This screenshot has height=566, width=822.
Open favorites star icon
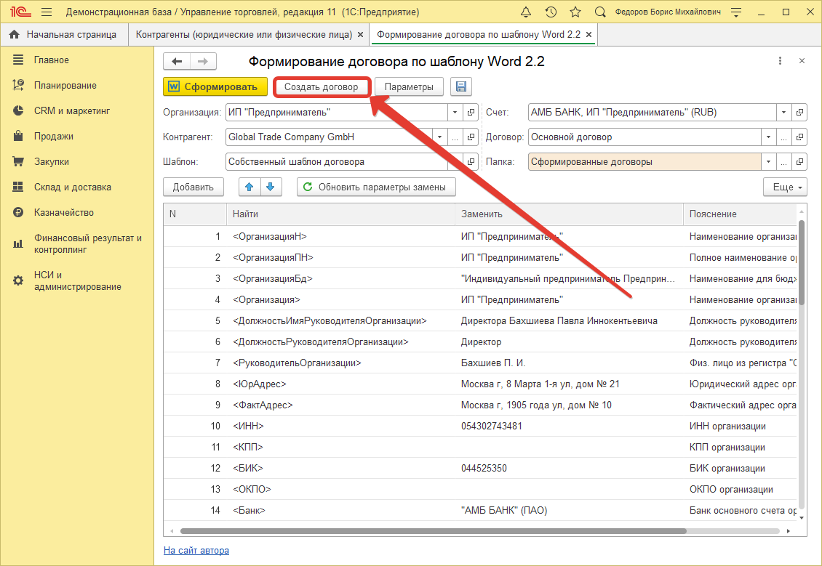(575, 12)
